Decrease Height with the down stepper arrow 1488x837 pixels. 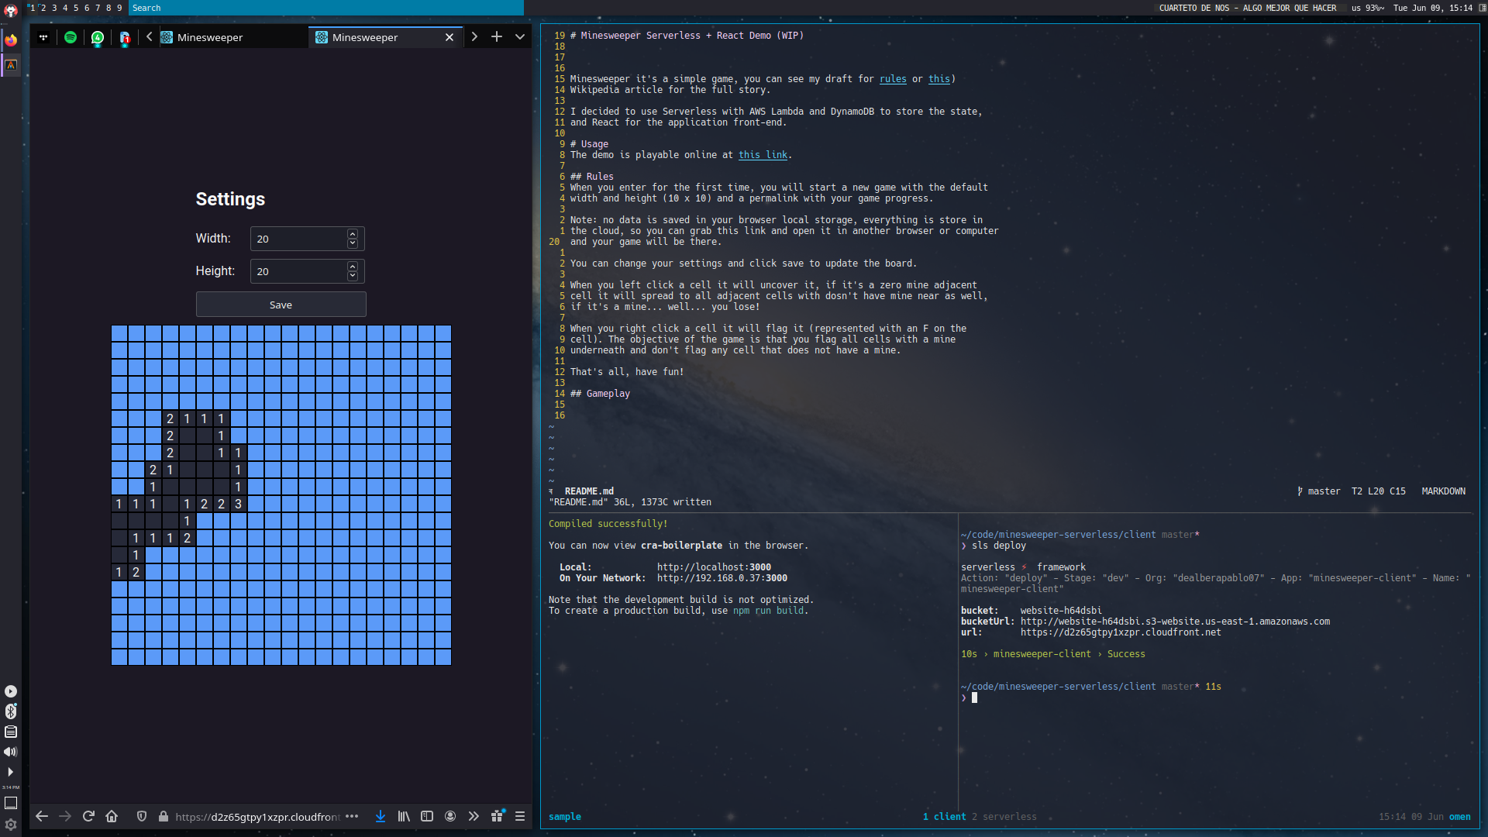point(353,276)
